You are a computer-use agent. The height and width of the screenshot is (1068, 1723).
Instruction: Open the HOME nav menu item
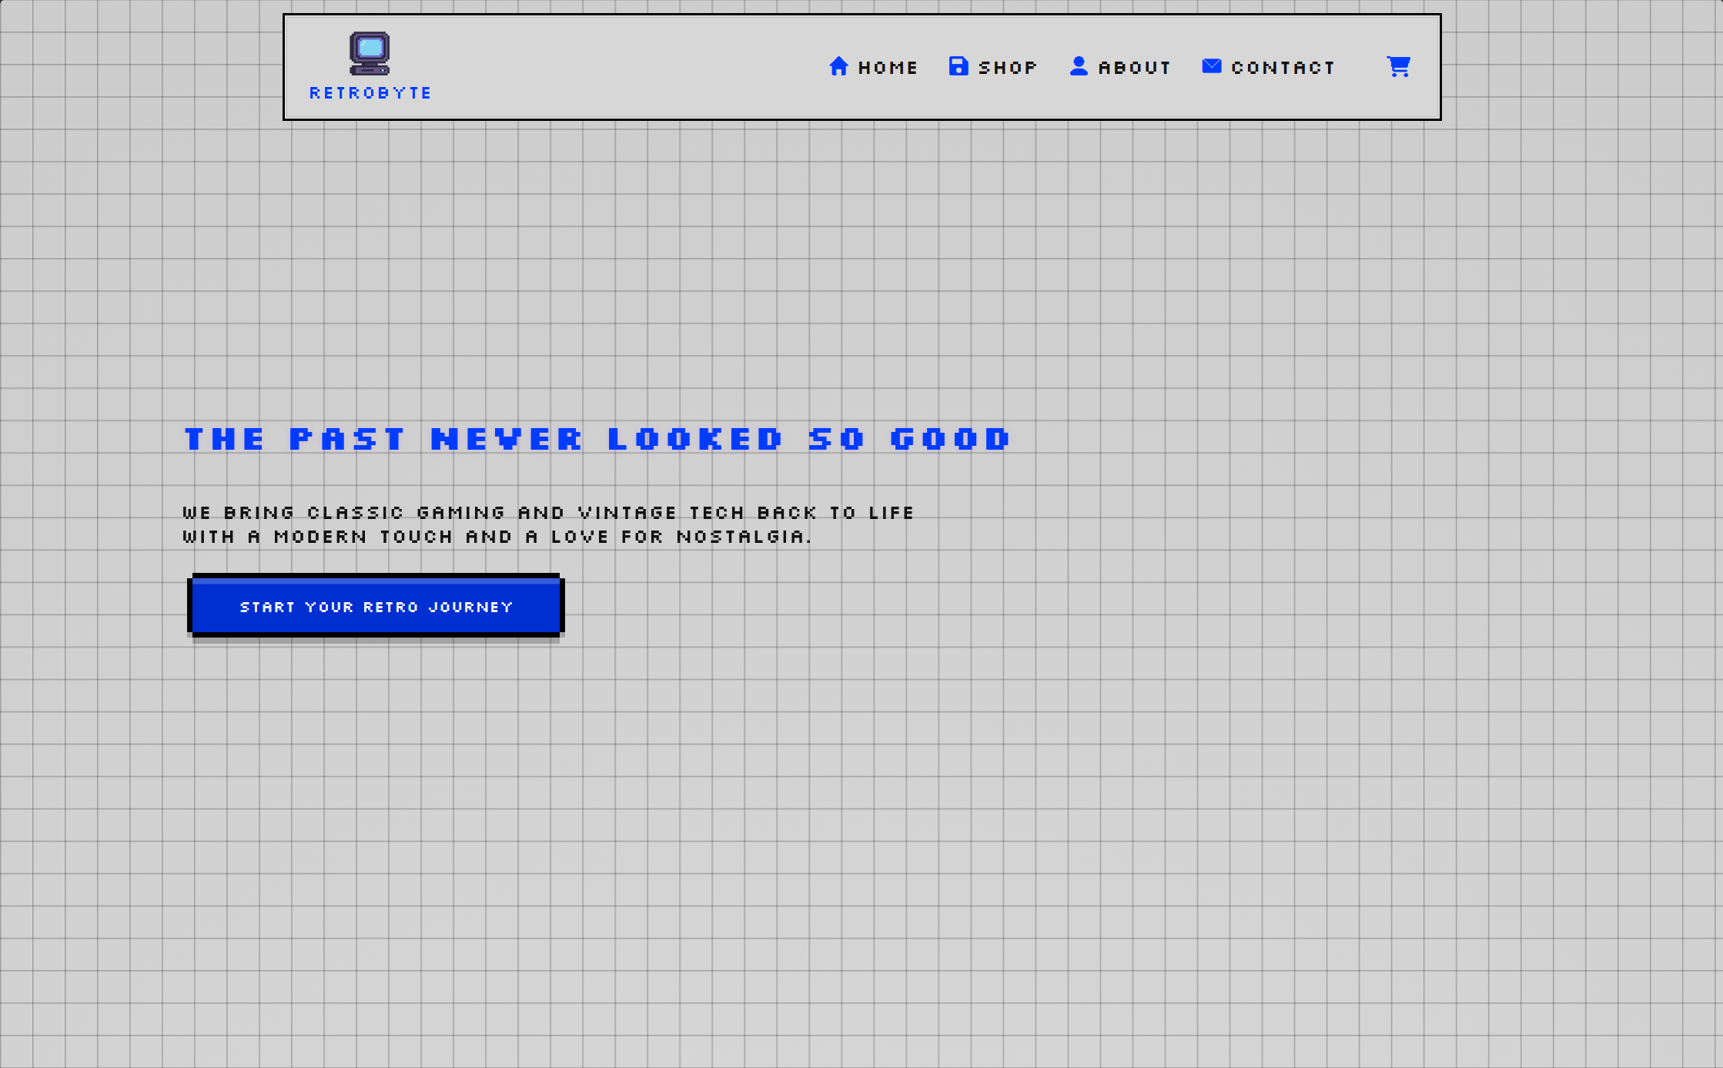[888, 68]
